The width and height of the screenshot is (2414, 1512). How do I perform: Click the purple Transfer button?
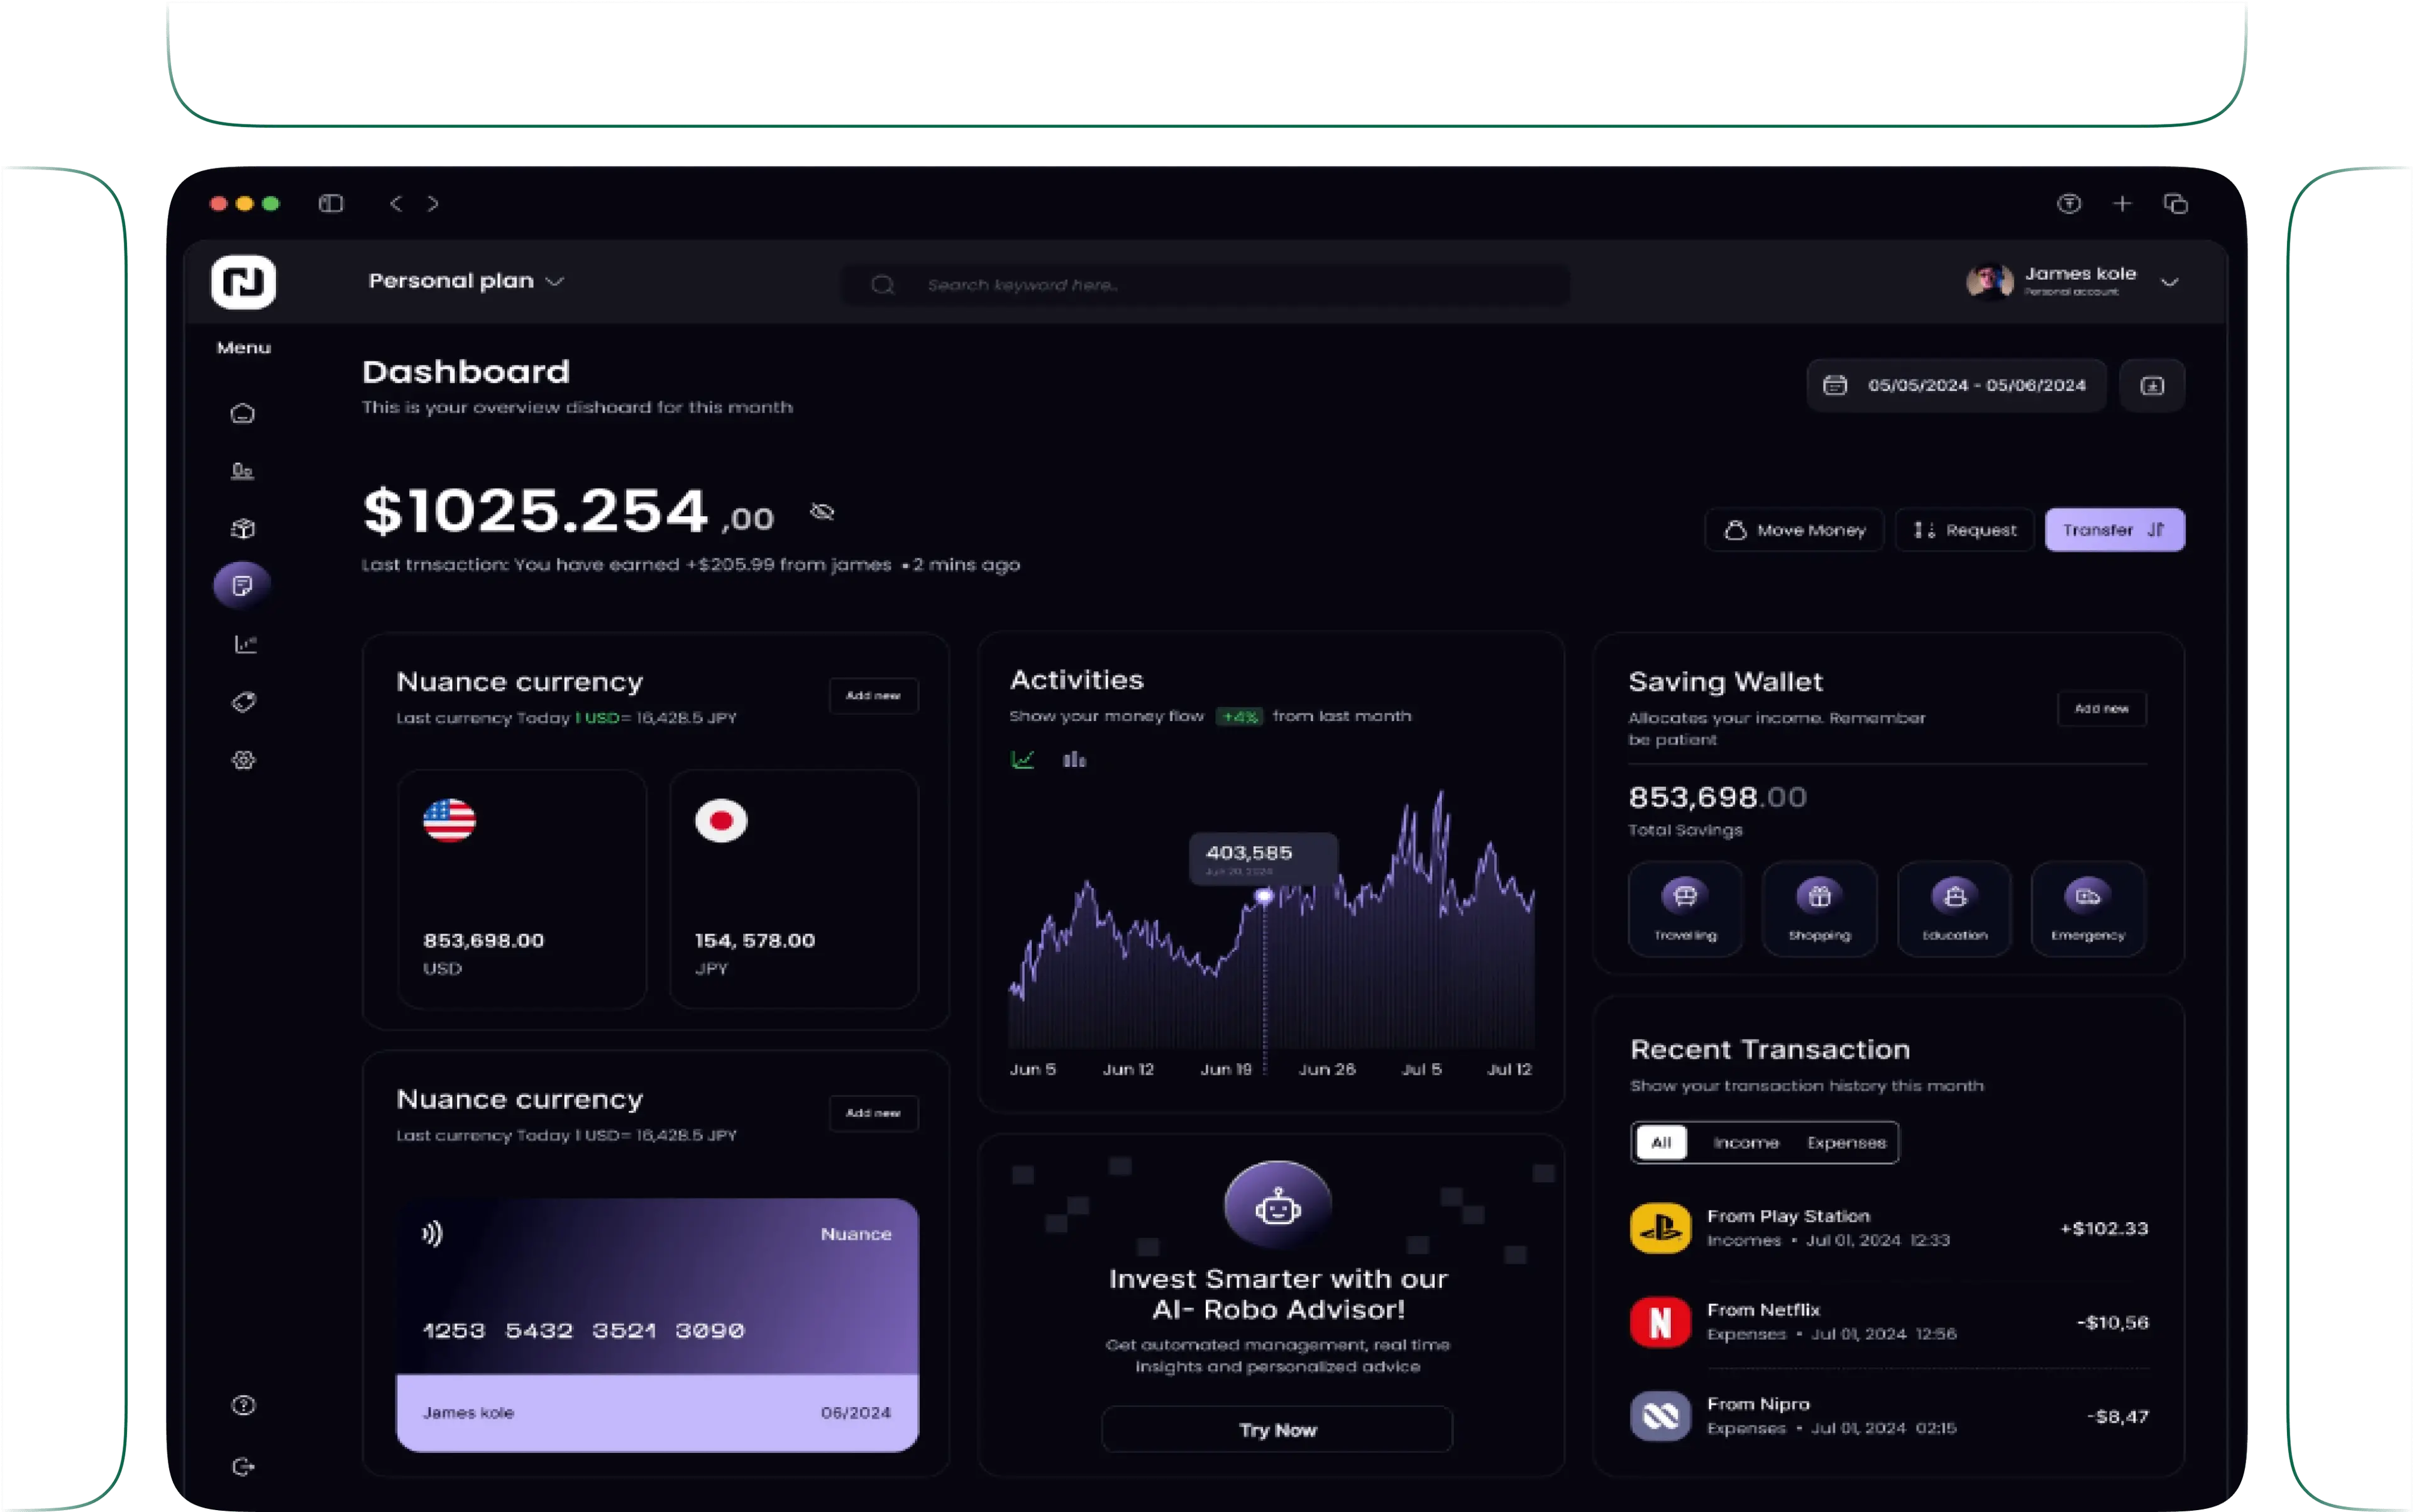coord(2114,530)
